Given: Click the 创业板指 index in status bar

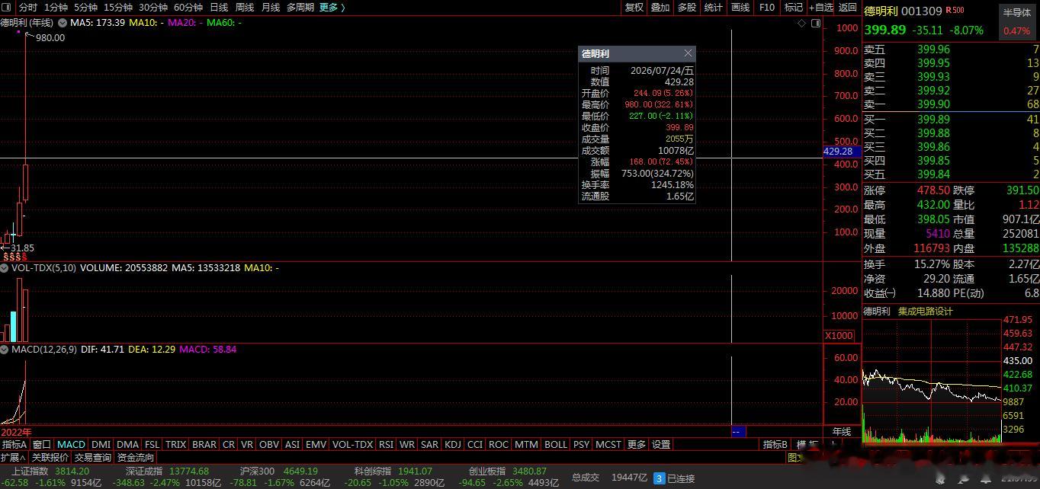Looking at the screenshot, I should click(487, 471).
